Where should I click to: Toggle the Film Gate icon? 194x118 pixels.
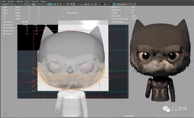click(28, 4)
